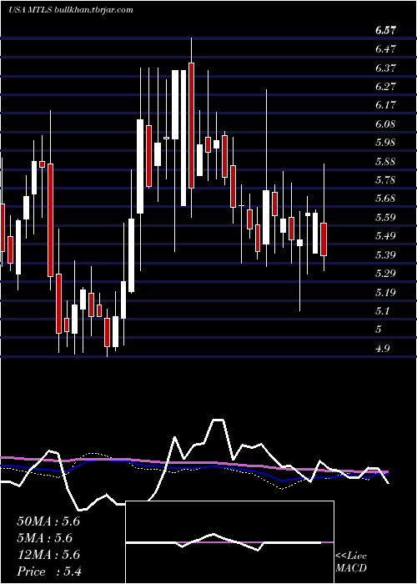Select the 5 price axis label
Image resolution: width=417 pixels, height=584 pixels.
(379, 330)
